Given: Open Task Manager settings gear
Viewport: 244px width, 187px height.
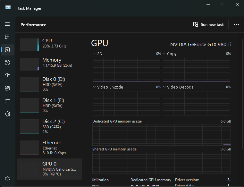Looking at the screenshot, I should pos(7,179).
